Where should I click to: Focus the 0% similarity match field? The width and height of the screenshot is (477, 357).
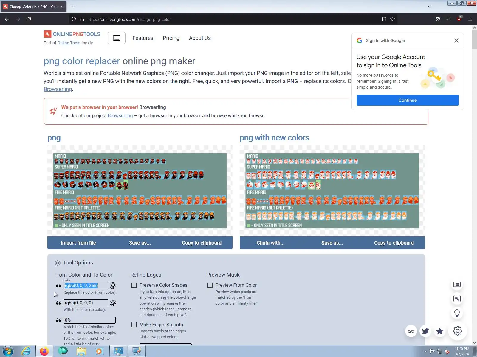tap(89, 320)
